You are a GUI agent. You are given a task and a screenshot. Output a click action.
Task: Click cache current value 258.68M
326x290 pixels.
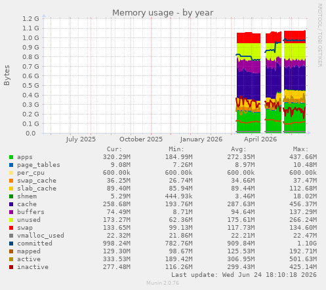(117, 204)
